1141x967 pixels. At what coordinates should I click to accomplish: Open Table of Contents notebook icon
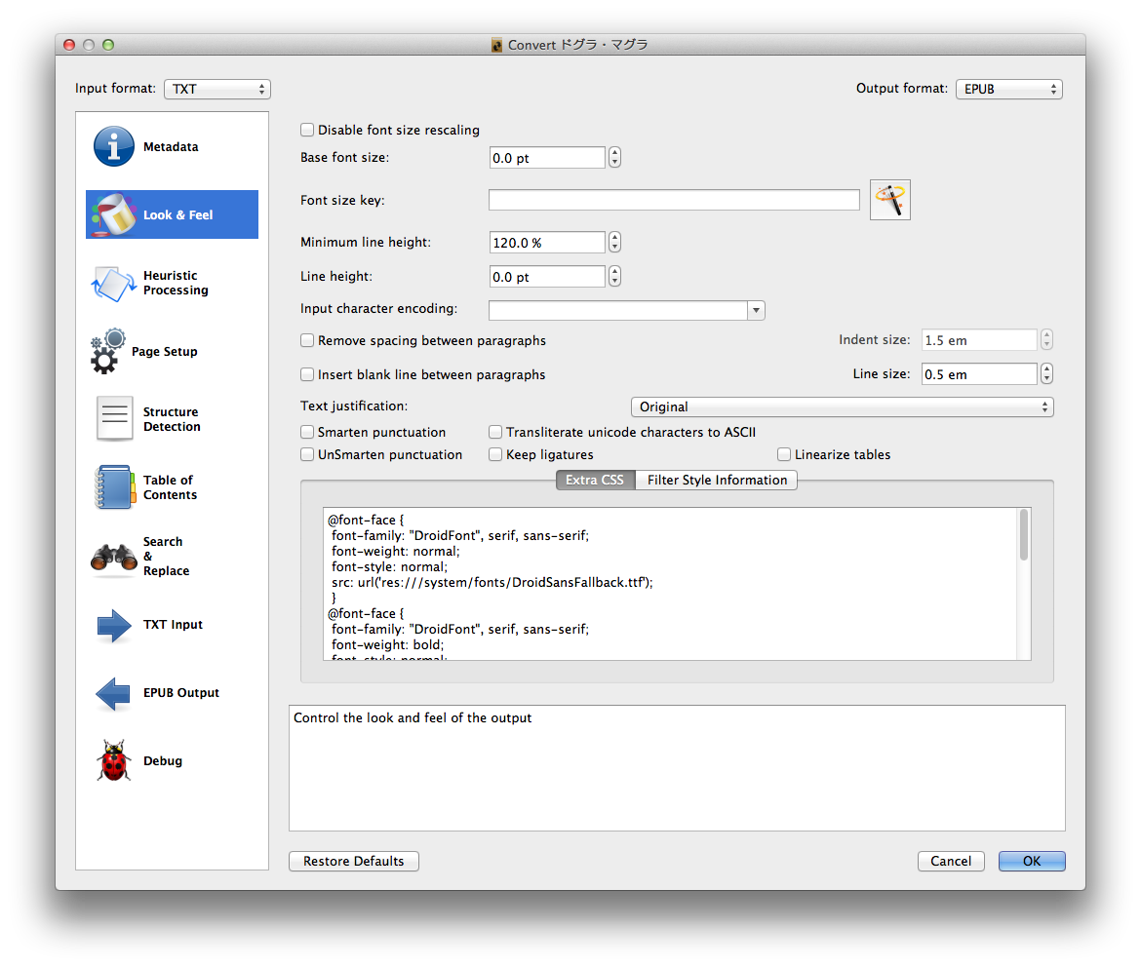click(114, 486)
